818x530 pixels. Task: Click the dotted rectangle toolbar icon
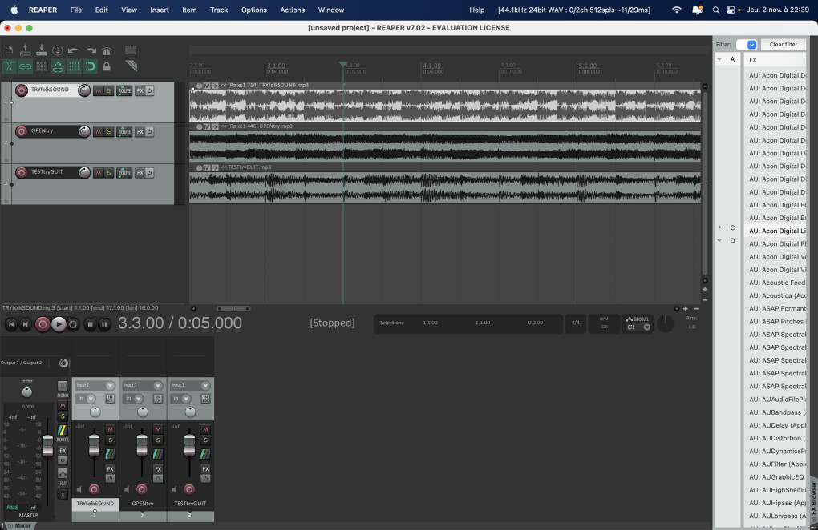pyautogui.click(x=131, y=50)
